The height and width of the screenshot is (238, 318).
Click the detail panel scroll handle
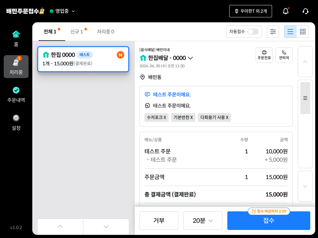(x=305, y=98)
